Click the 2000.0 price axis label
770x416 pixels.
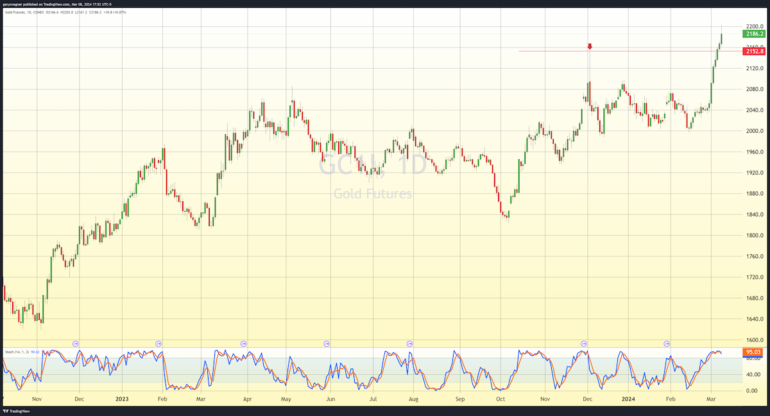(x=754, y=131)
